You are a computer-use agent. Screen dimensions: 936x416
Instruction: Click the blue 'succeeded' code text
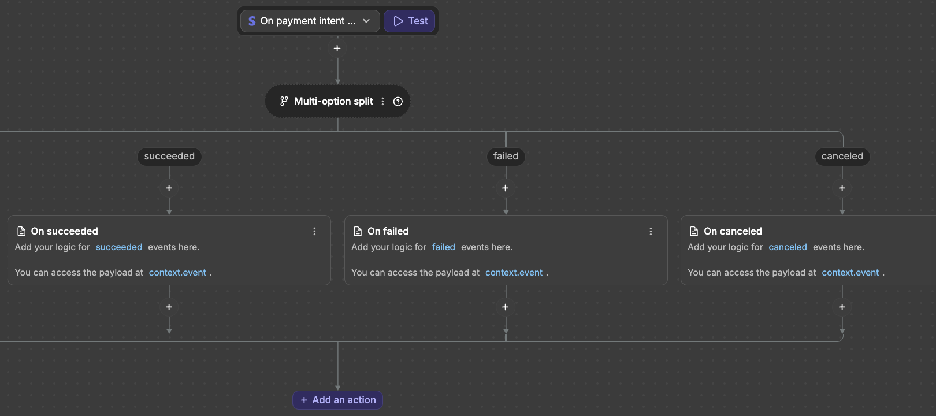[x=119, y=247]
